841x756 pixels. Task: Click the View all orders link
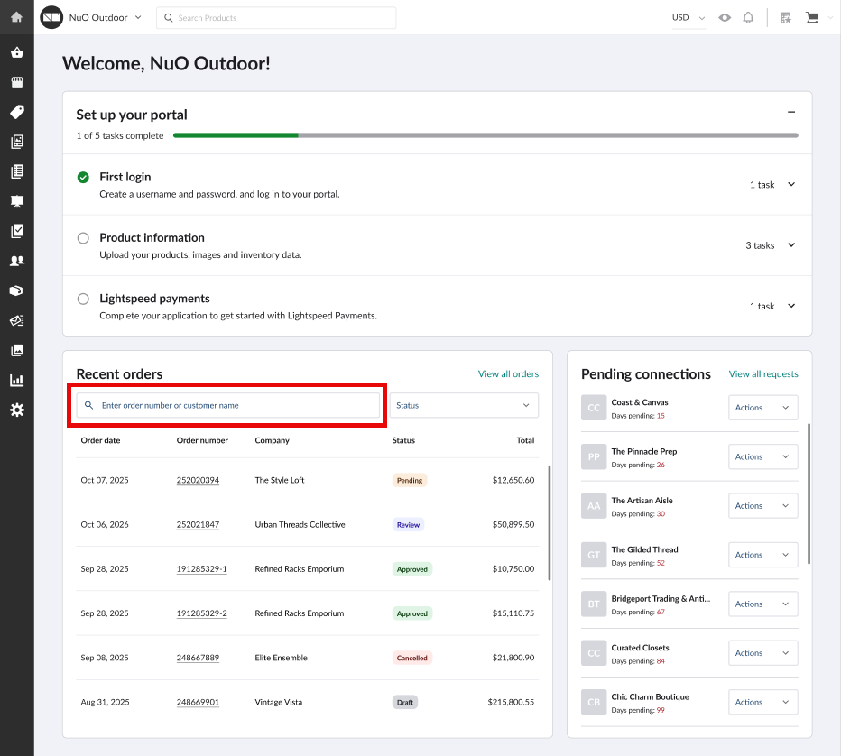(508, 373)
